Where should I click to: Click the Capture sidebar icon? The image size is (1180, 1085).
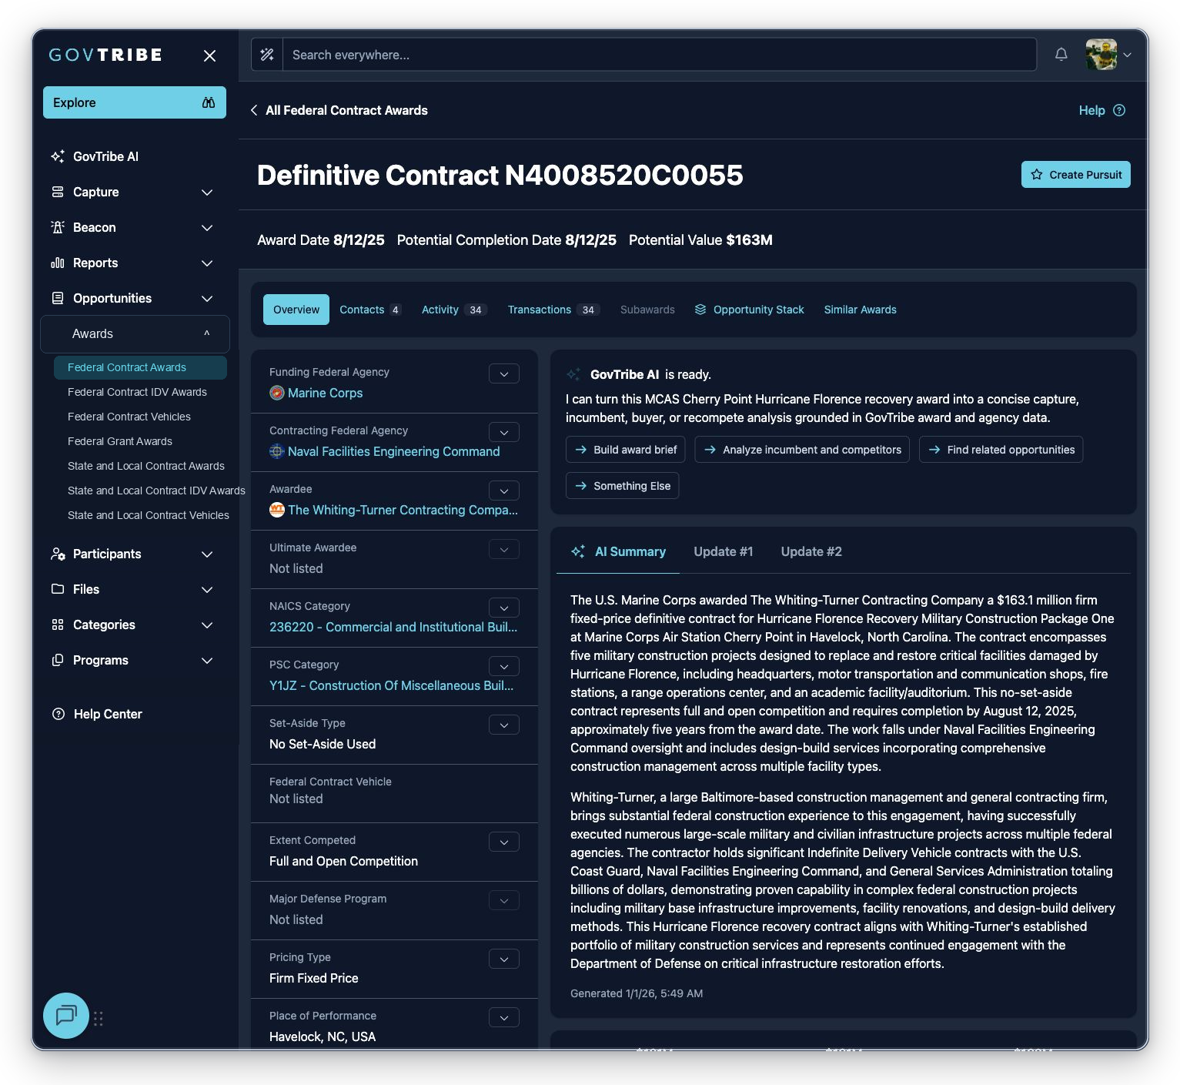pos(58,192)
